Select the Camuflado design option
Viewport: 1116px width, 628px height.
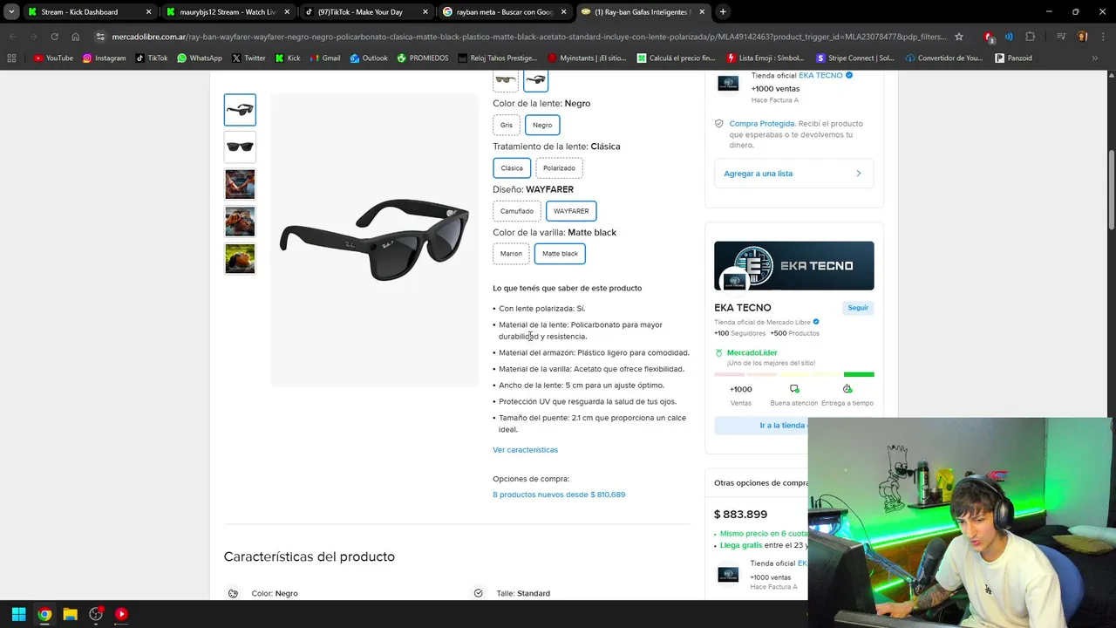[x=517, y=211]
